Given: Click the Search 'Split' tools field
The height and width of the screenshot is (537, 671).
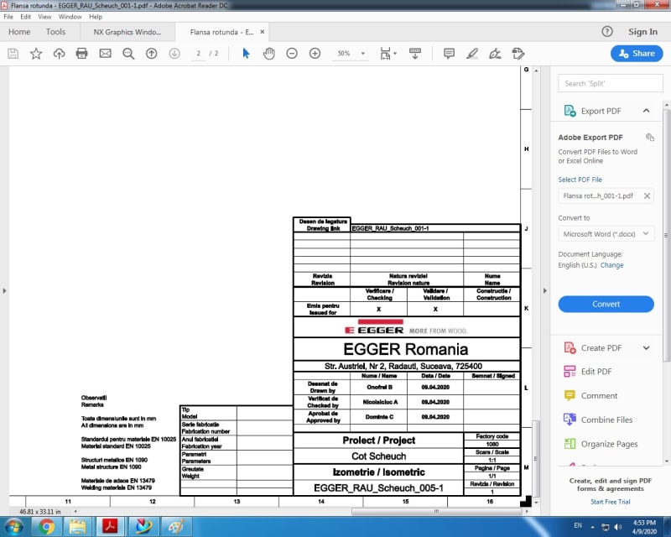Looking at the screenshot, I should [x=611, y=84].
